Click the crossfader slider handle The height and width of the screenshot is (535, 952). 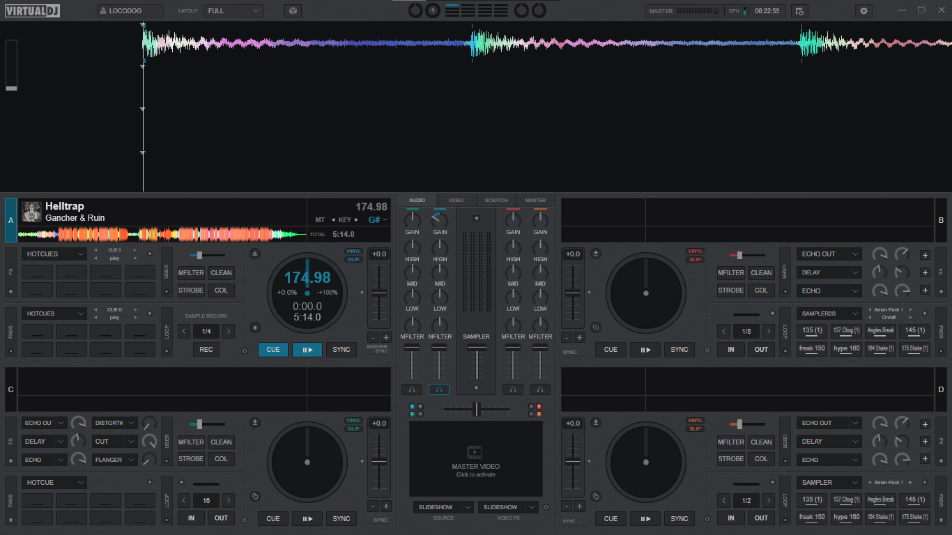click(477, 409)
